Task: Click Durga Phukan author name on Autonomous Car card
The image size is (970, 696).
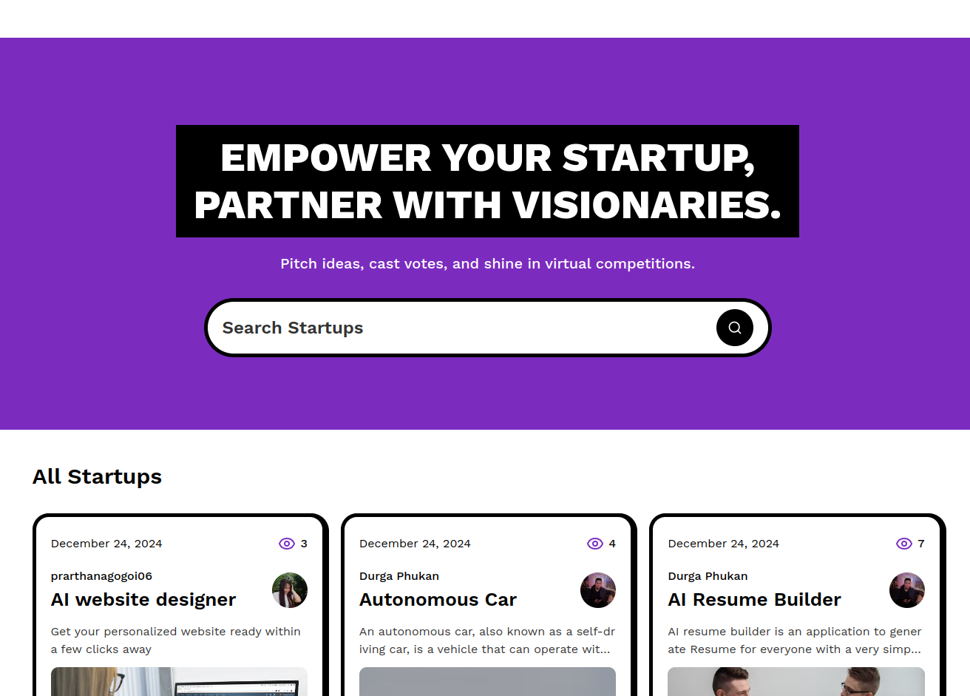Action: [x=399, y=576]
